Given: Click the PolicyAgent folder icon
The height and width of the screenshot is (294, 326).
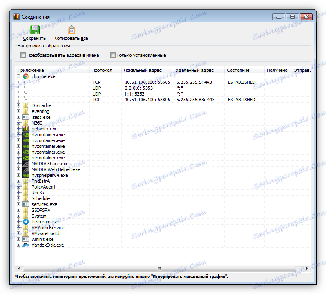Looking at the screenshot, I should [26, 187].
